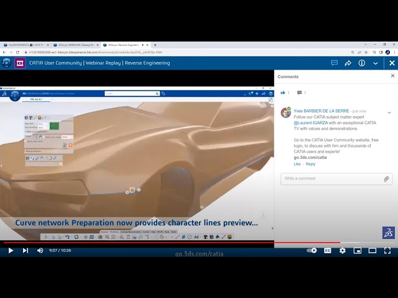Expand the Manage Defaults section
The image size is (398, 298).
click(33, 151)
